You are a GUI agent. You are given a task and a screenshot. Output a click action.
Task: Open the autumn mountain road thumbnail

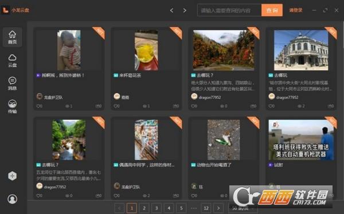(x=224, y=50)
